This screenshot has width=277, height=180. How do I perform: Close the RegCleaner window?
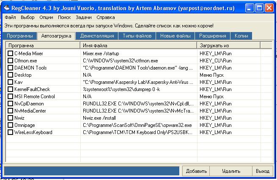(269, 8)
